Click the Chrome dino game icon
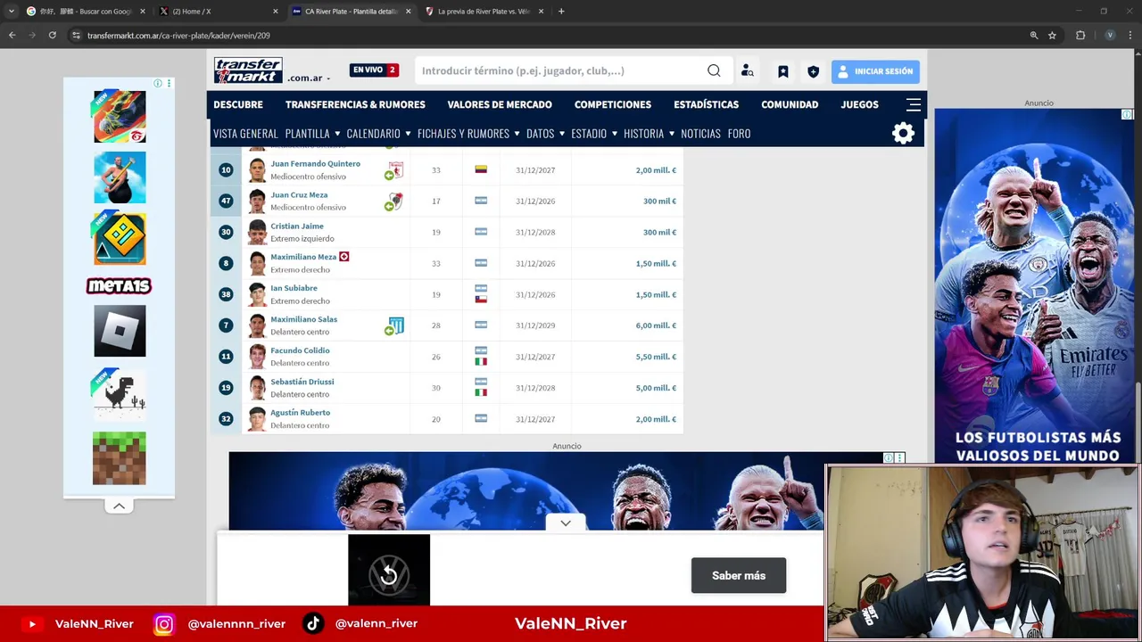The image size is (1142, 642). [x=120, y=394]
